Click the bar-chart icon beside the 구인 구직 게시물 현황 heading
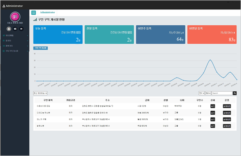 tap(35, 20)
